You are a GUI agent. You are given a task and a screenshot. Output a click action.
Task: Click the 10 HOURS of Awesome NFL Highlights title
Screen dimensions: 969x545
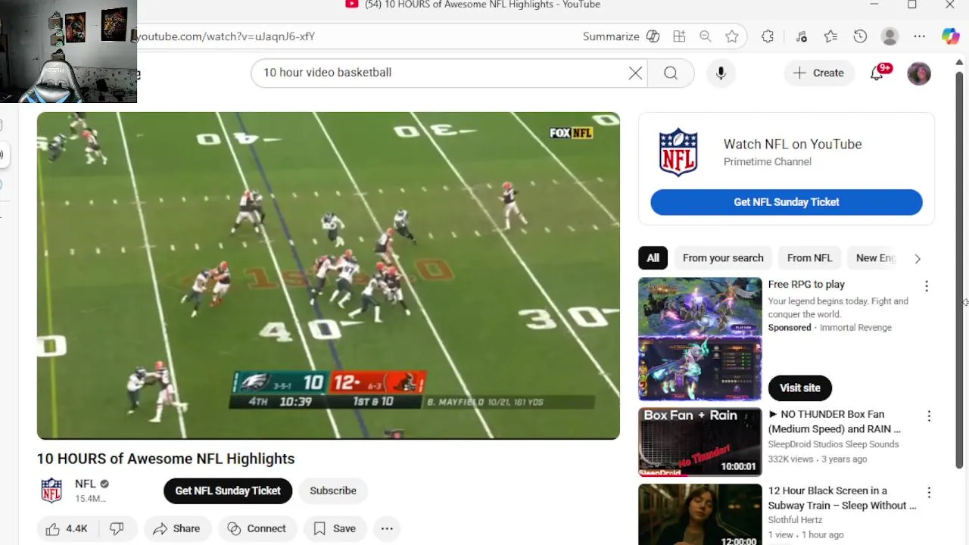point(166,459)
